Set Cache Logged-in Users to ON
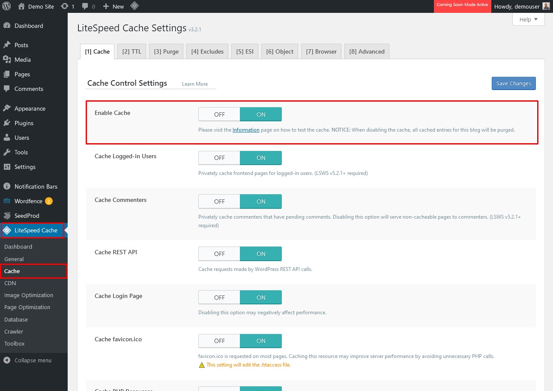Image resolution: width=553 pixels, height=391 pixels. pyautogui.click(x=261, y=158)
